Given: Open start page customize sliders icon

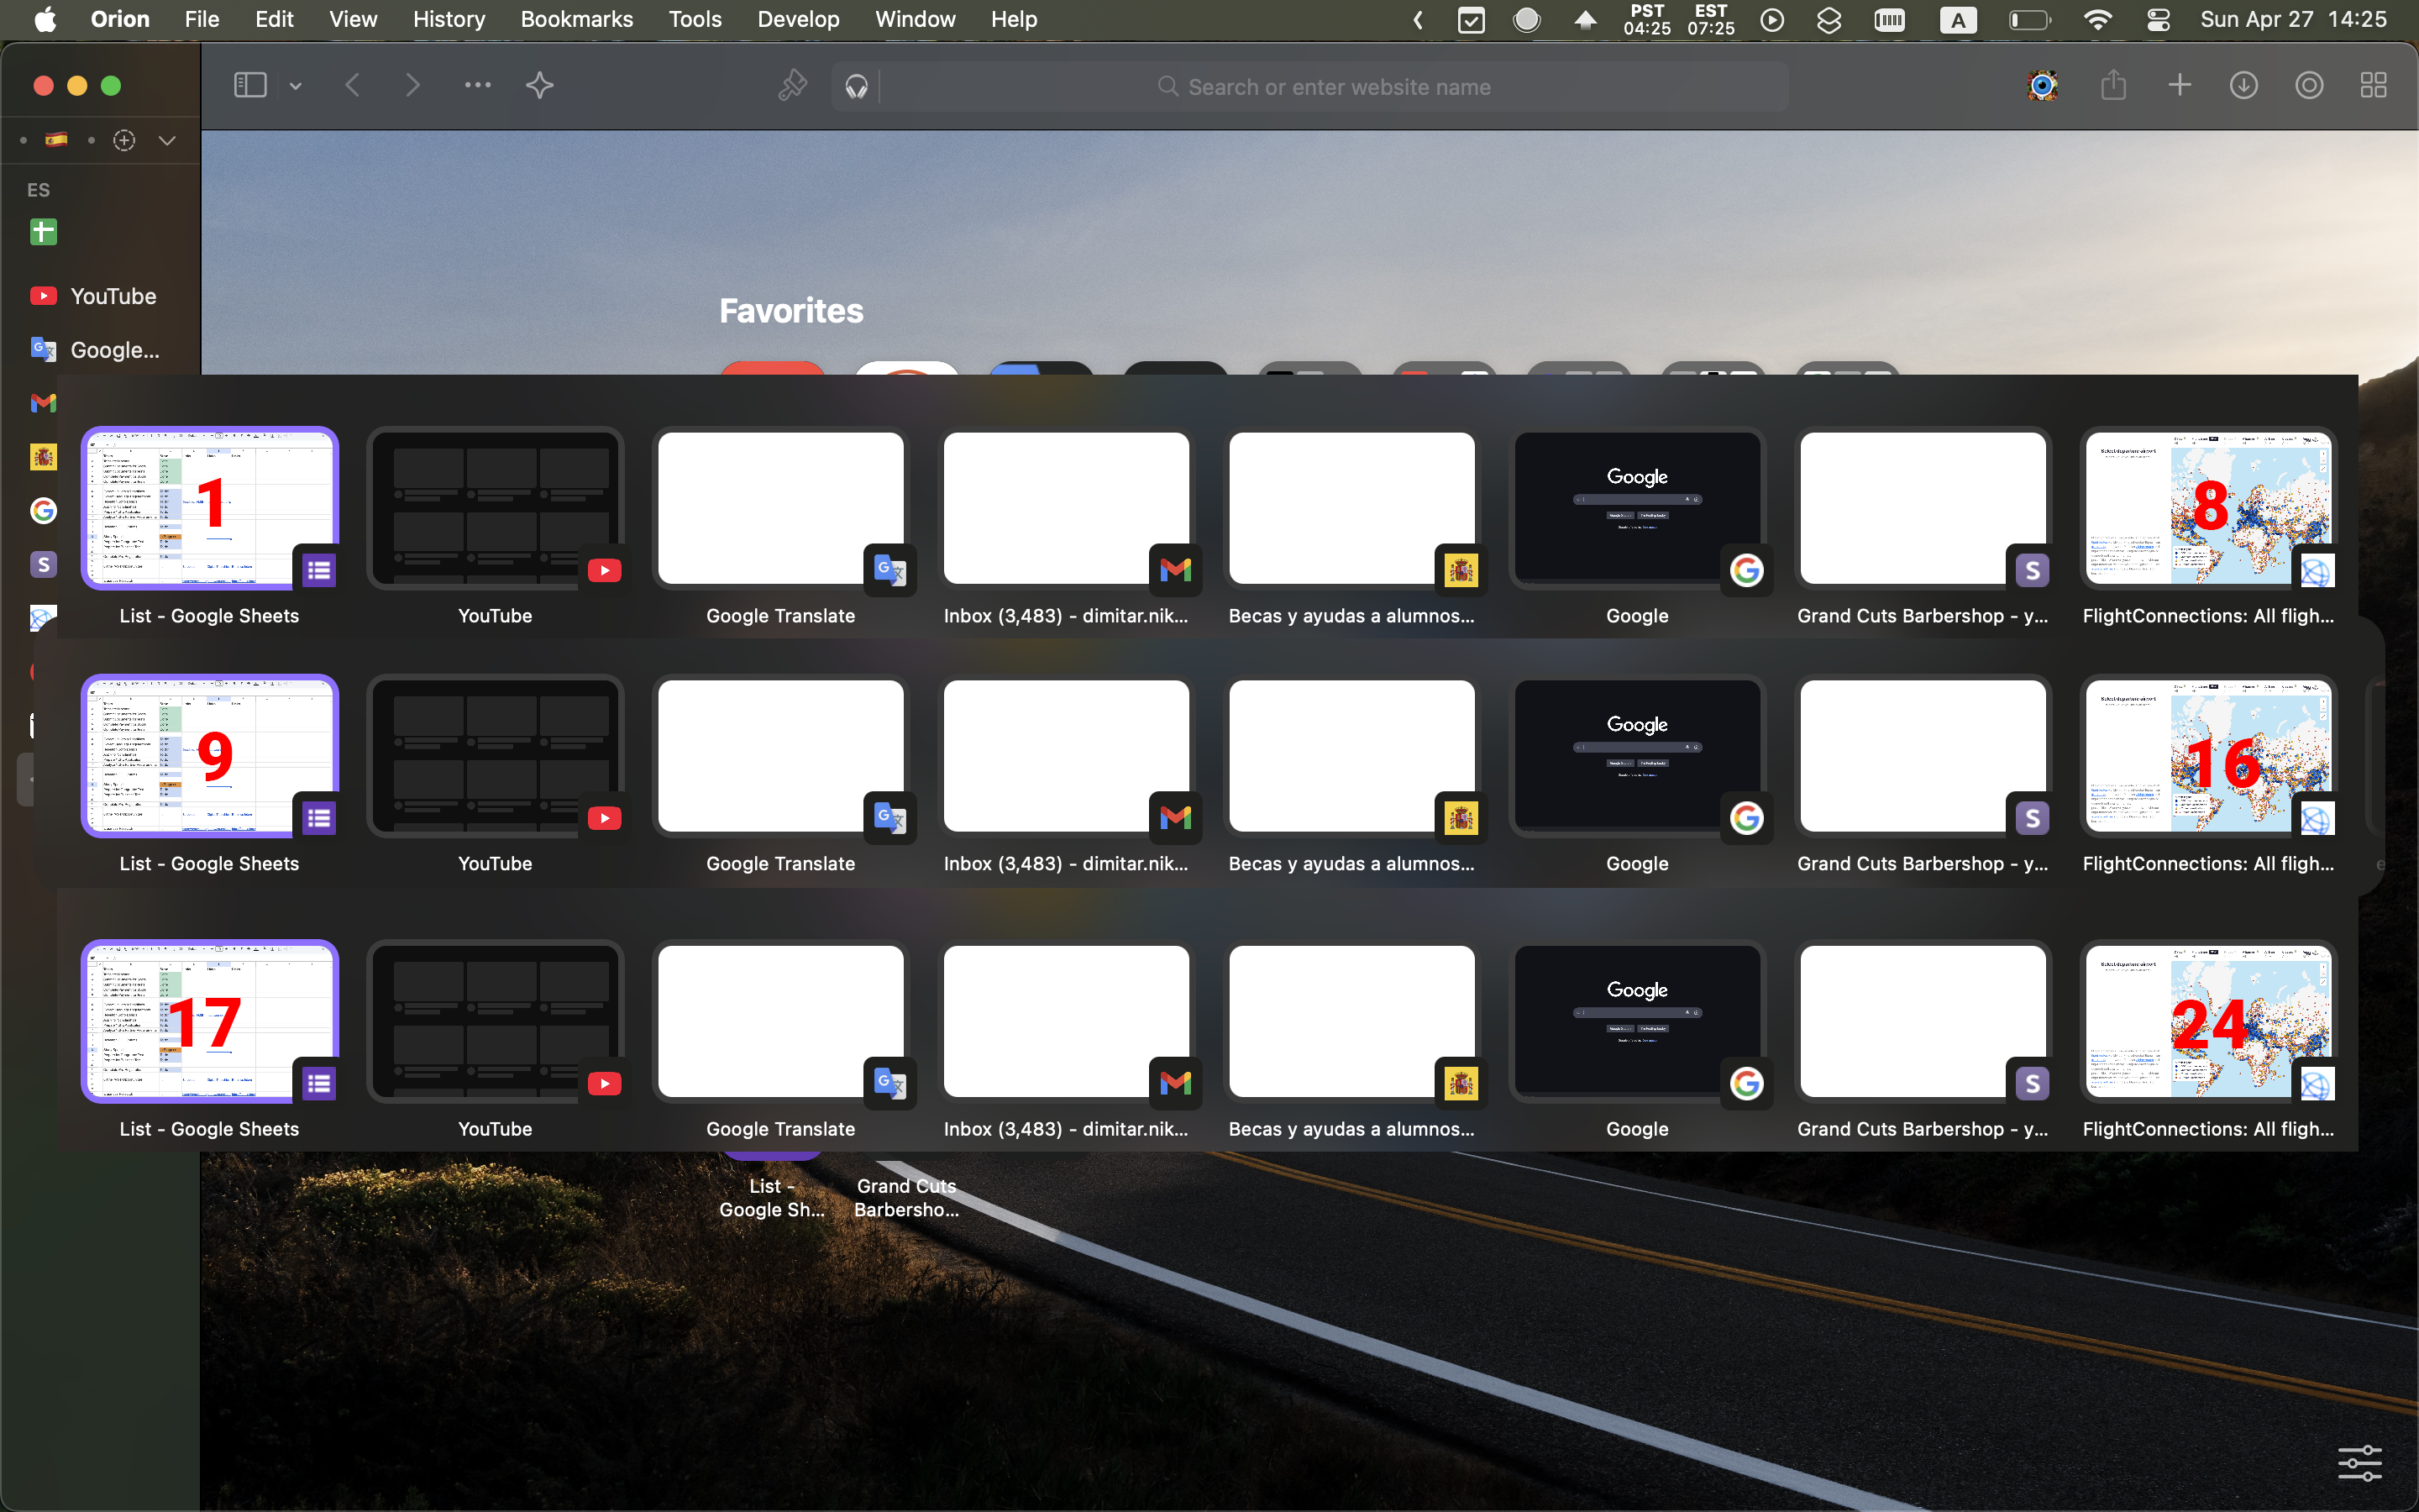Looking at the screenshot, I should (2359, 1463).
